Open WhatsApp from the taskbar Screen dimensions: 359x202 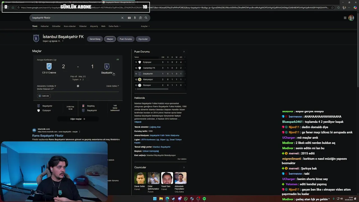pyautogui.click(x=186, y=199)
